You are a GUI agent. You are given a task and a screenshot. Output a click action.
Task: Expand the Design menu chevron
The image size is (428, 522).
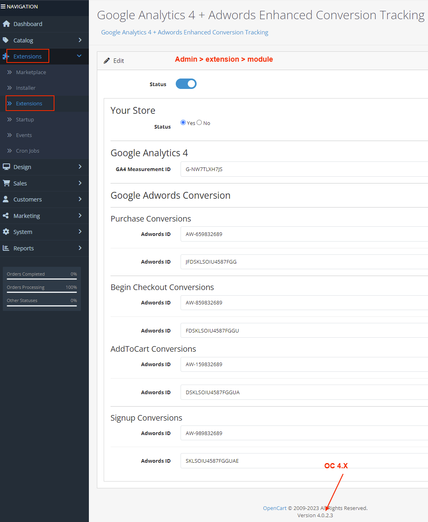pyautogui.click(x=80, y=167)
